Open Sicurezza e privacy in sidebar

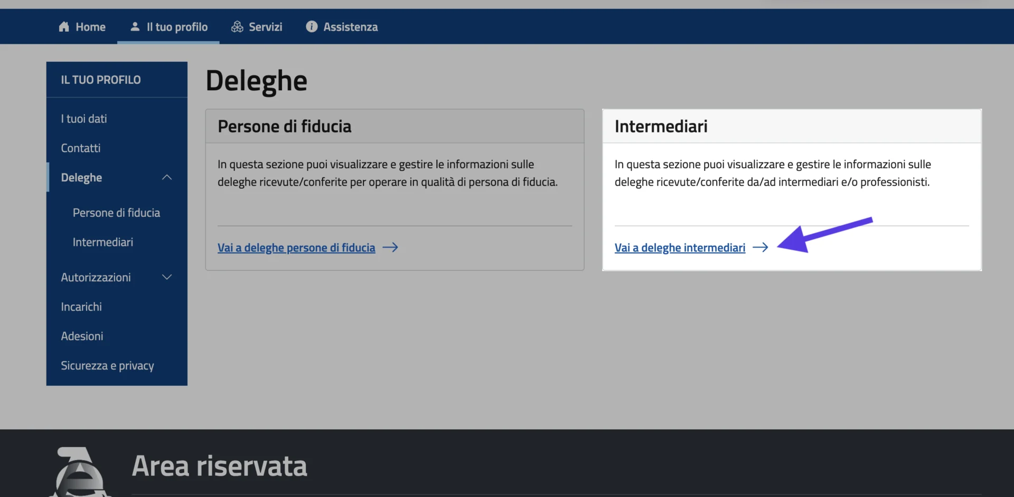point(107,366)
